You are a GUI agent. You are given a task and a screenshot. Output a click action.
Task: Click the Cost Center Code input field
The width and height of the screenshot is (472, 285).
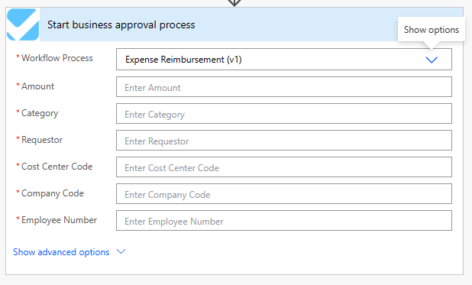(x=284, y=167)
